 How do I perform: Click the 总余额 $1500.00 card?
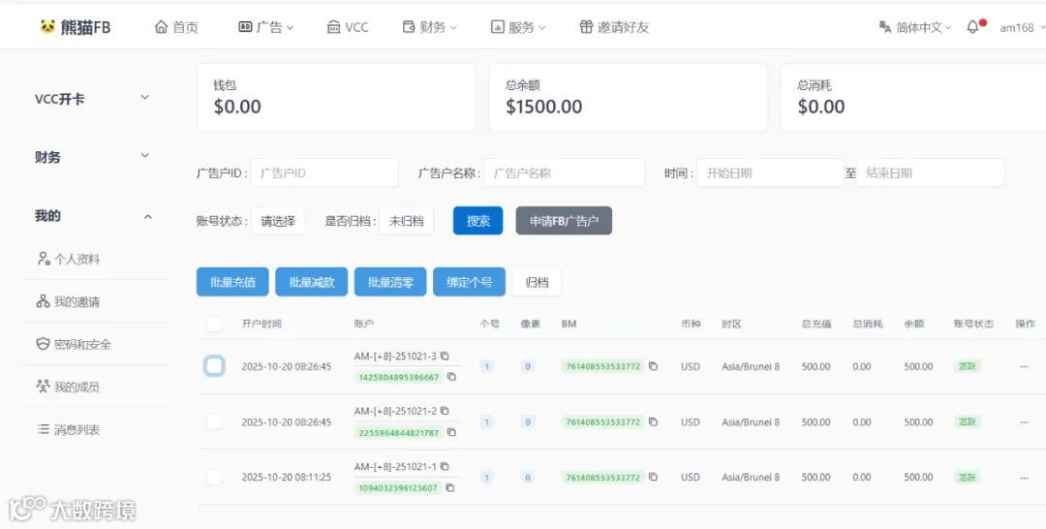(628, 98)
